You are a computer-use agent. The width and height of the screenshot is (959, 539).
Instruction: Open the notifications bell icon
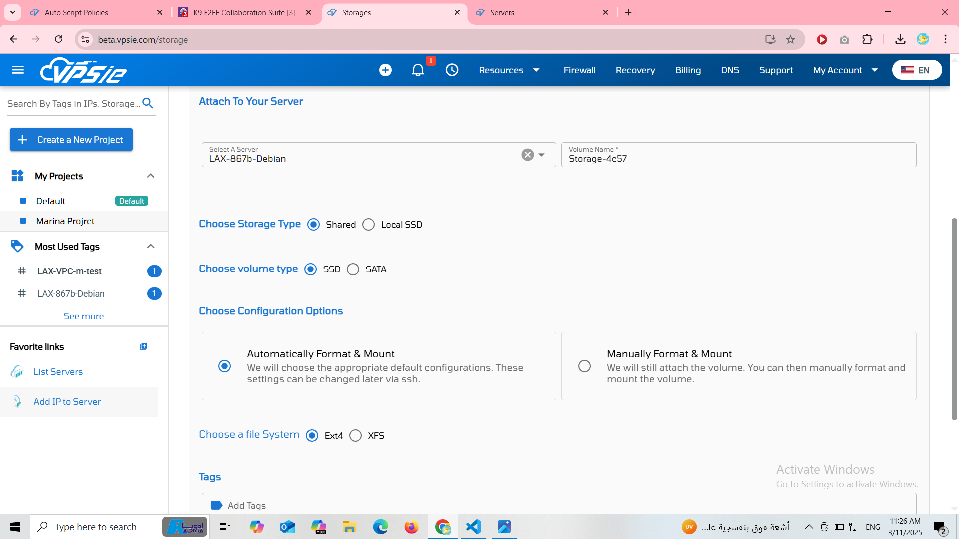coord(418,70)
